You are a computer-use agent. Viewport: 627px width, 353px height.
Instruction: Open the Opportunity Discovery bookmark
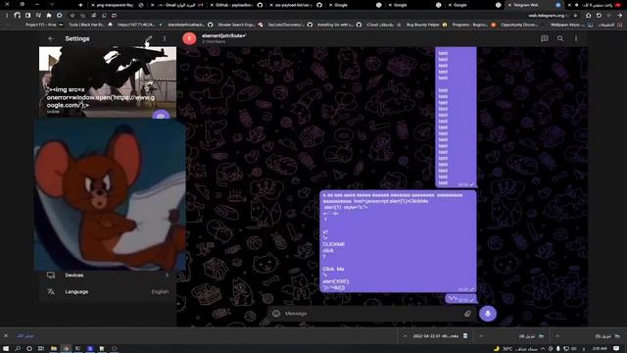[x=520, y=25]
